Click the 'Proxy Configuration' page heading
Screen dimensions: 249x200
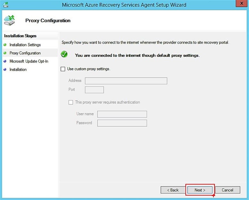[x=48, y=21]
